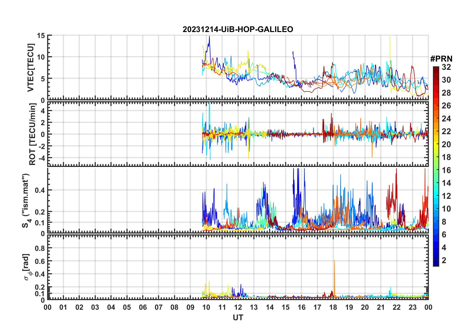Click colorbar tick label 32
Viewport: 476px width, 333px height.
(x=446, y=67)
